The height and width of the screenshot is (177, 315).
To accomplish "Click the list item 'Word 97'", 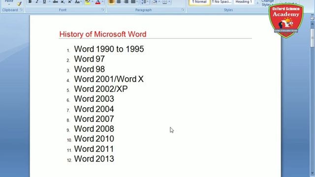I will [90, 59].
